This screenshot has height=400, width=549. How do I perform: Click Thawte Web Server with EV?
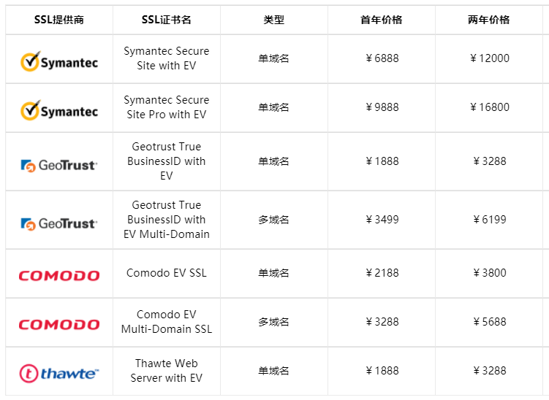coord(167,371)
